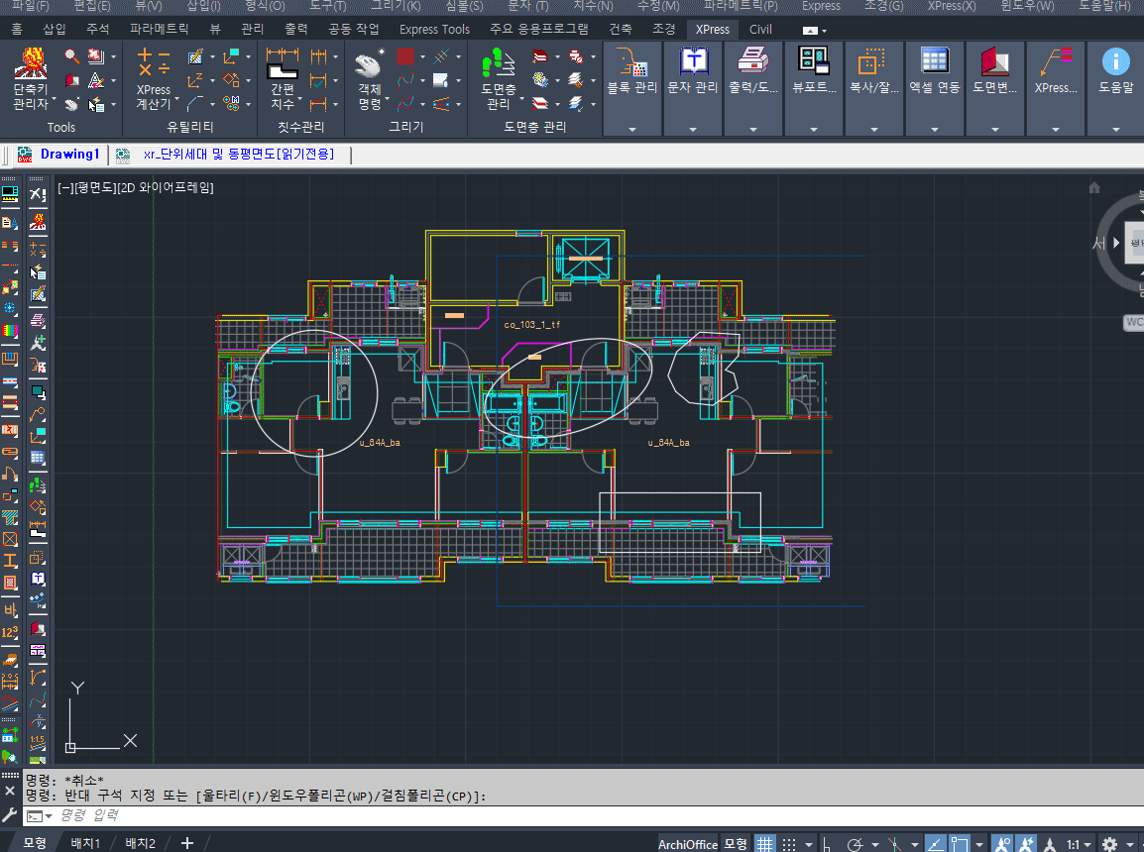
Task: Toggle the drawing grid display in status bar
Action: tap(764, 844)
